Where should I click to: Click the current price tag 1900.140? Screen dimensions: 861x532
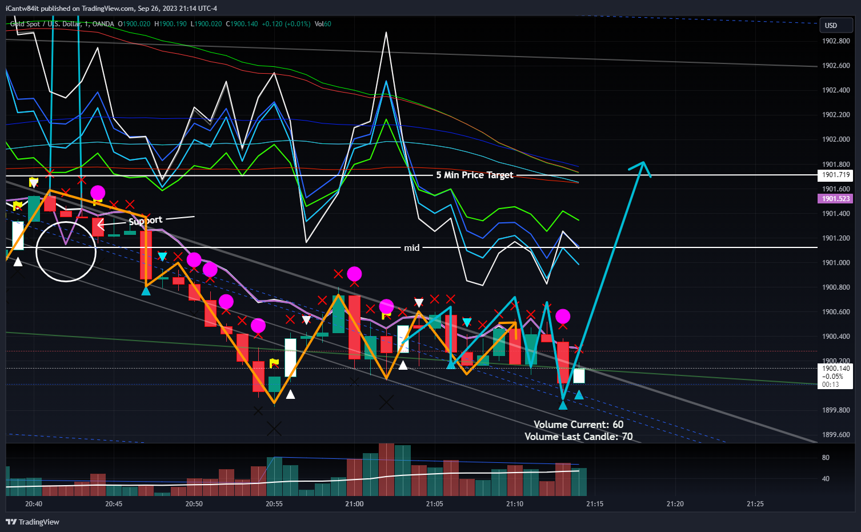tap(836, 376)
